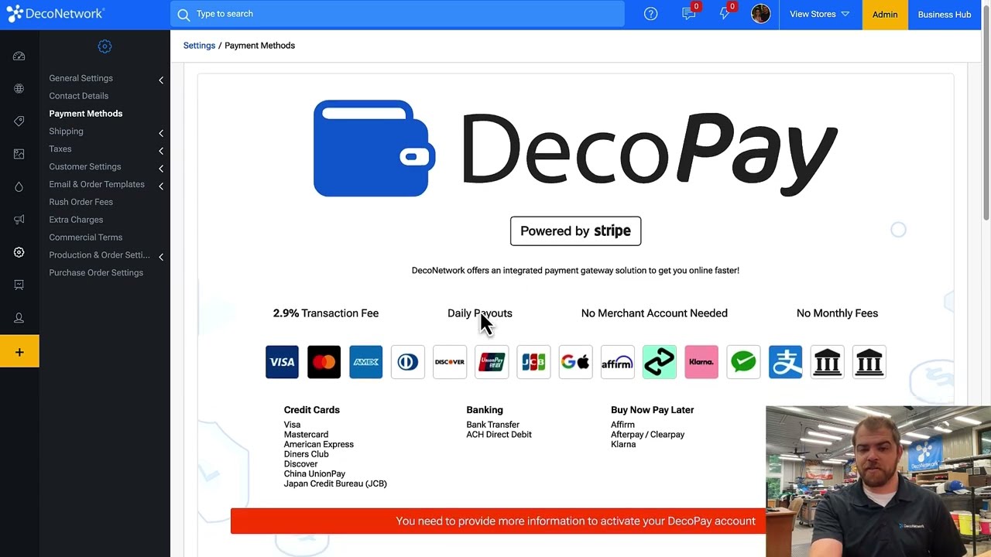Open the notifications lightning icon
The image size is (991, 557).
coord(725,14)
